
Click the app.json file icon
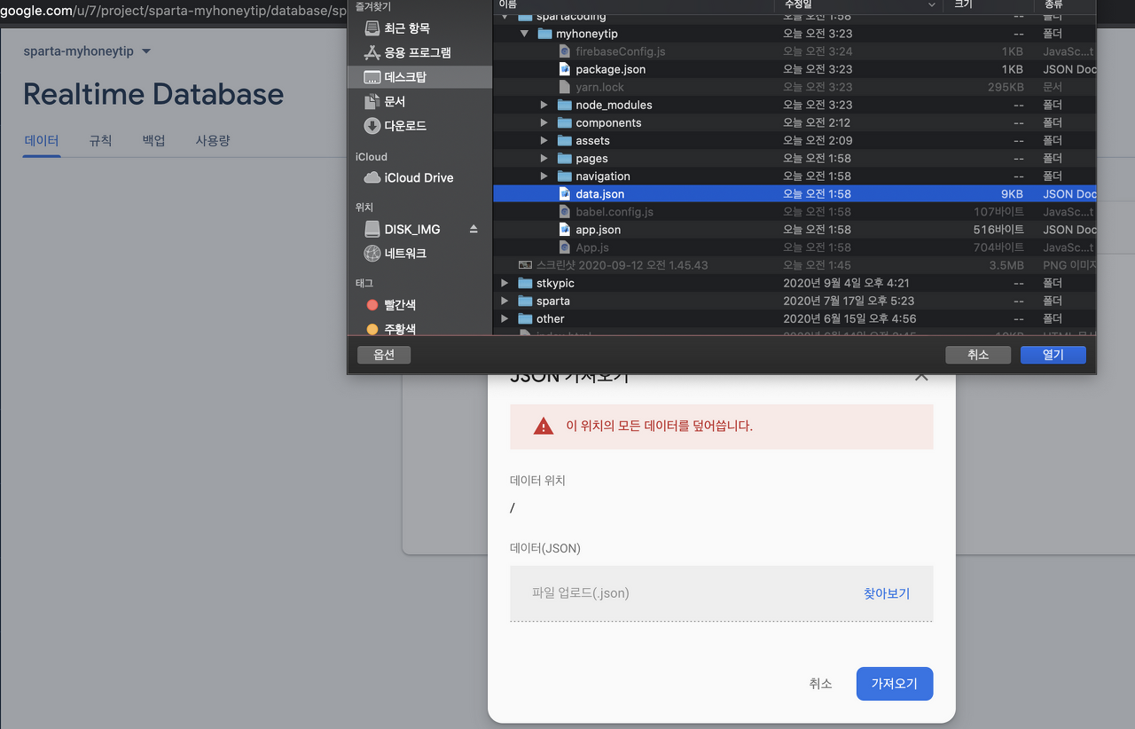coord(565,230)
